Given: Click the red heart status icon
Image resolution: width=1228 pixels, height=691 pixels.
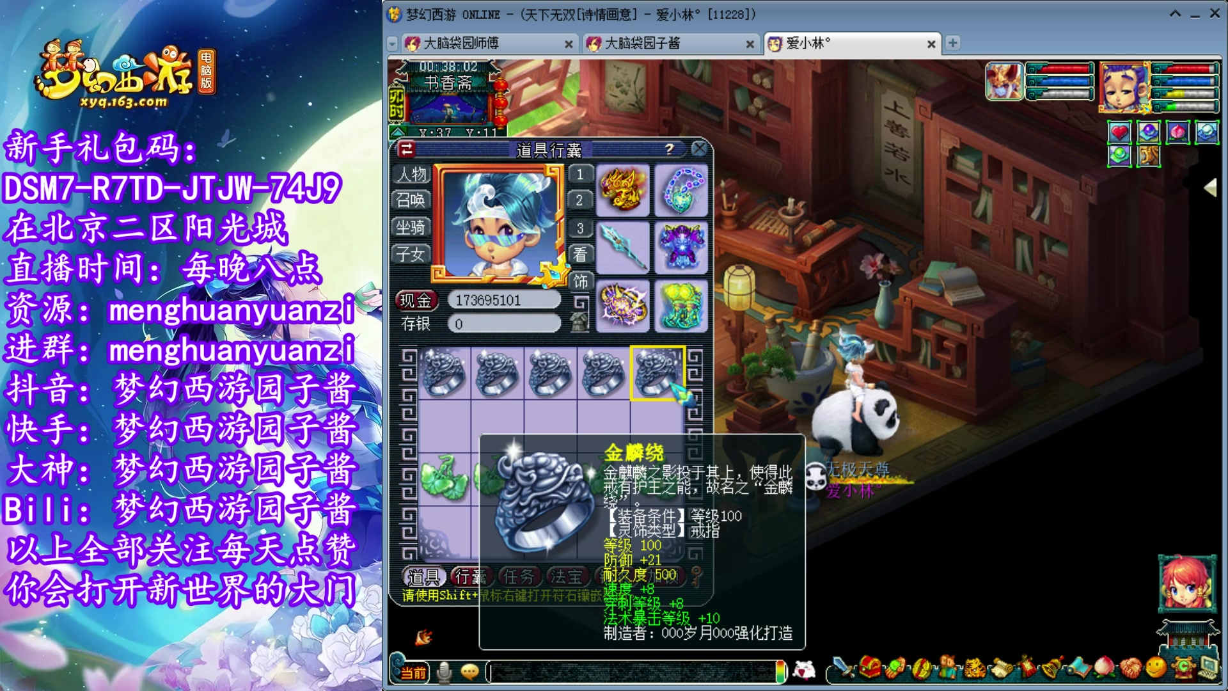Looking at the screenshot, I should click(x=1119, y=132).
